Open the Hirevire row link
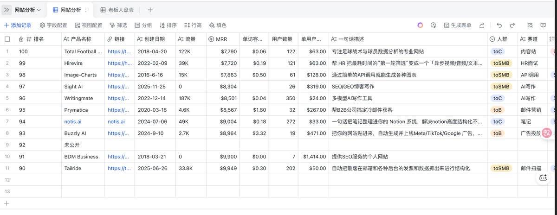557x215 pixels. click(x=119, y=63)
